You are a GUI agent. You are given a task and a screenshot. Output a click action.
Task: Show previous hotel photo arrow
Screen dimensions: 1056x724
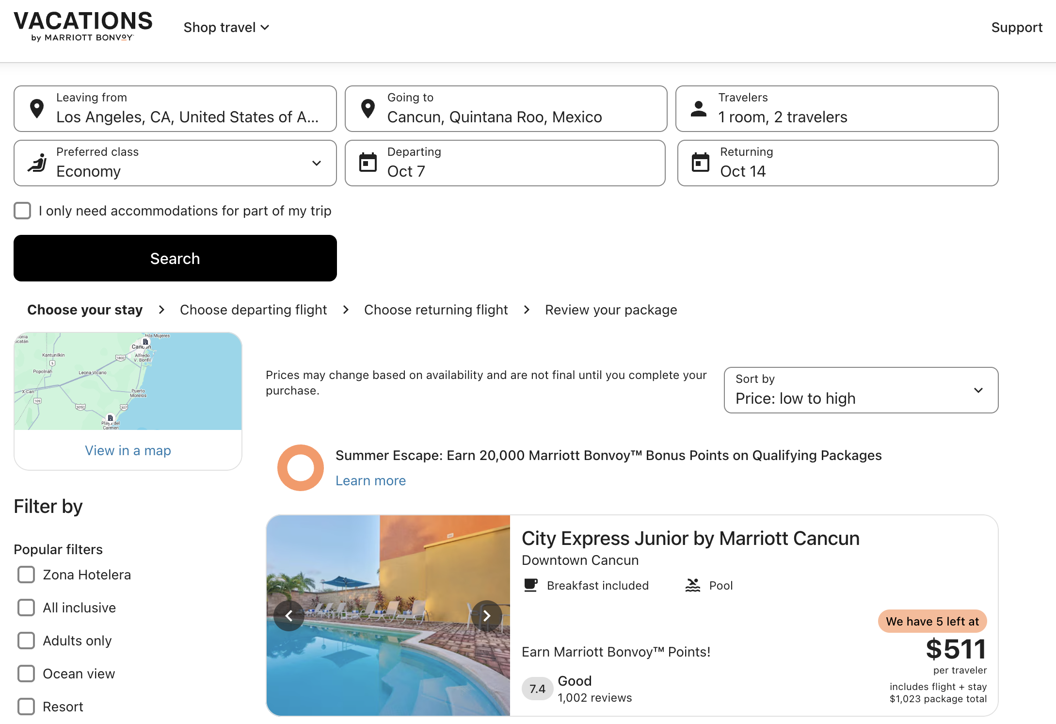tap(289, 616)
